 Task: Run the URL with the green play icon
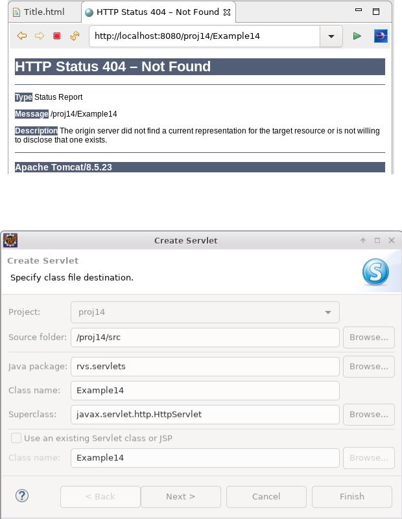click(357, 36)
